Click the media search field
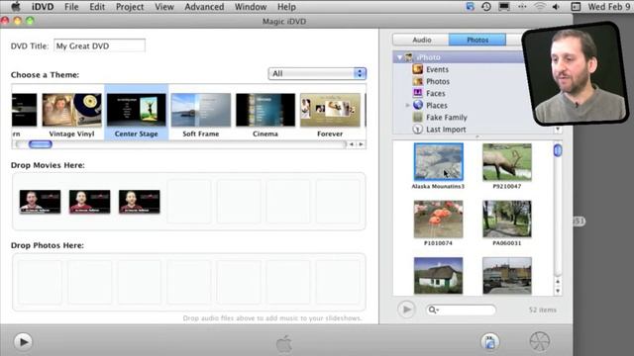Screen dimensions: 634x356 coord(461,310)
